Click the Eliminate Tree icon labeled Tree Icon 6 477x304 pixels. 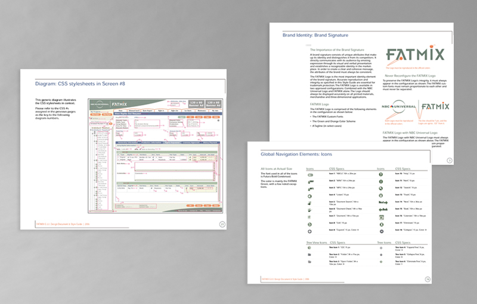(x=381, y=262)
